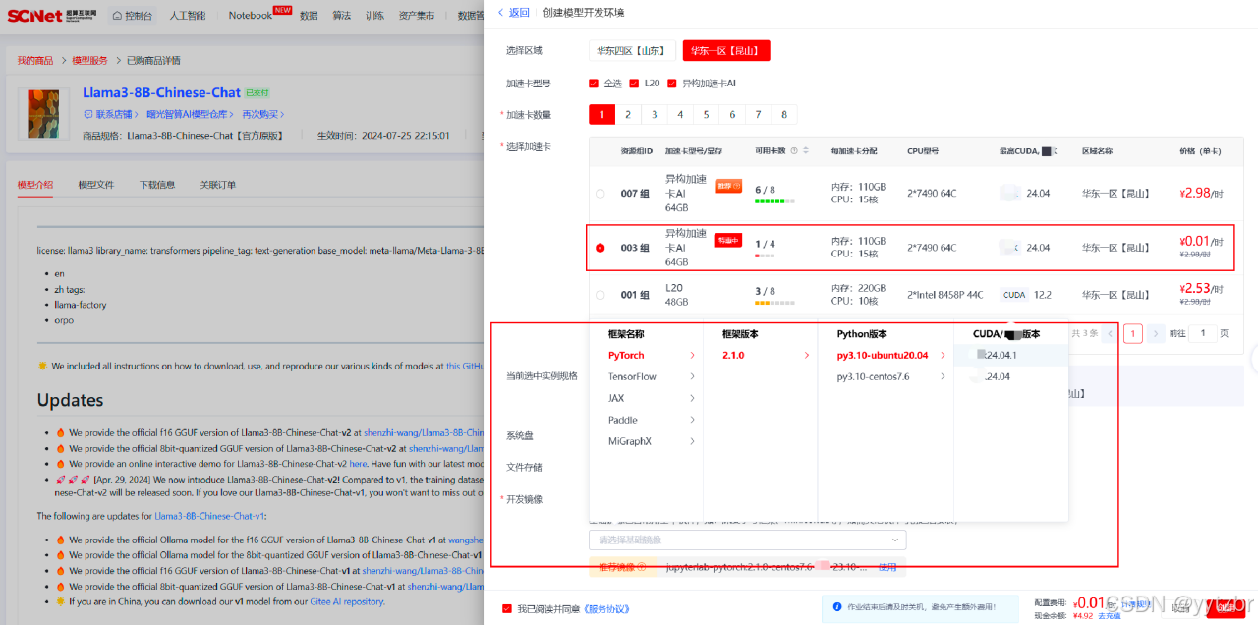Click the model thumbnail of Llama3-8B-Chinese-Chat
Screen dimensions: 1258x625
point(45,113)
